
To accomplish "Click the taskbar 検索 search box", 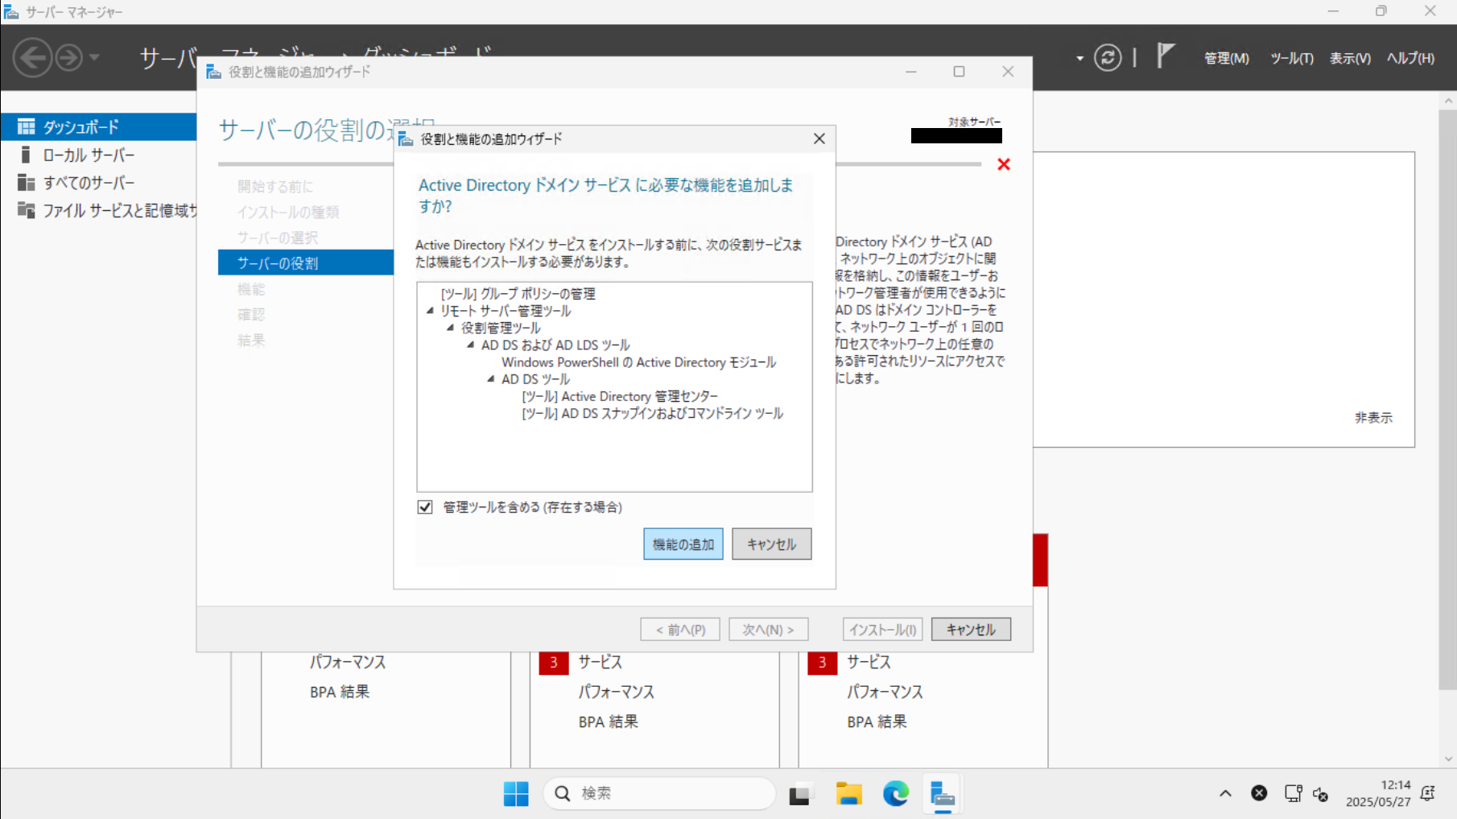I will pyautogui.click(x=659, y=794).
